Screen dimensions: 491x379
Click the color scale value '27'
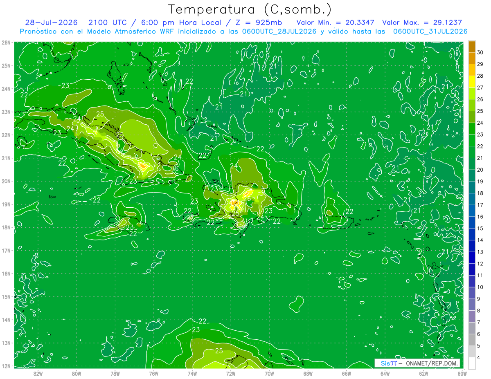(x=480, y=87)
